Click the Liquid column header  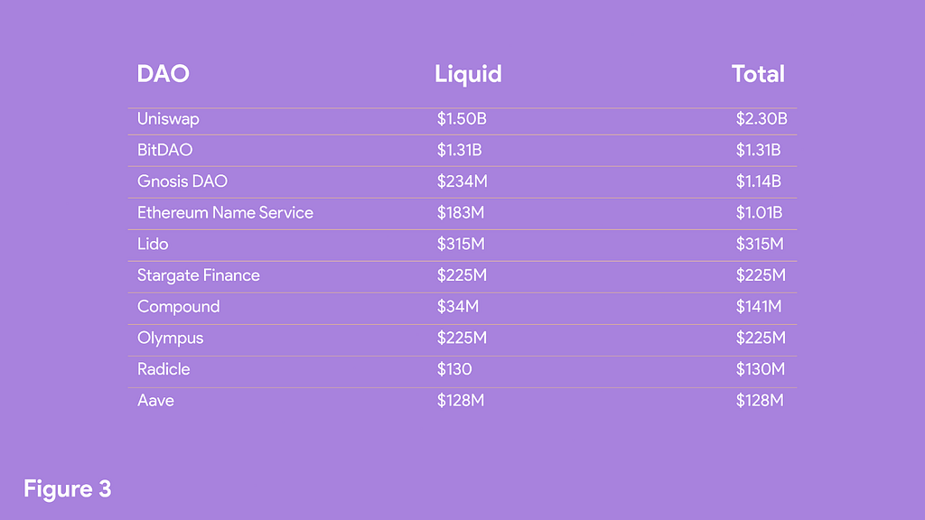pyautogui.click(x=468, y=75)
